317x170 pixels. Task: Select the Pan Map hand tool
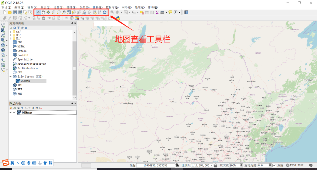coord(43,12)
